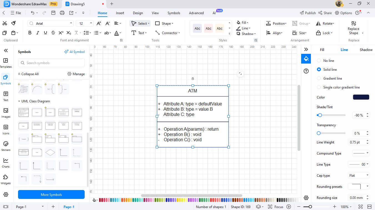375x210 pixels.
Task: Select the No line option
Action: pos(326,61)
